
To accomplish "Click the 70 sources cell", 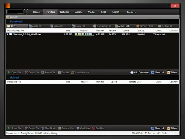I will (x=159, y=34).
